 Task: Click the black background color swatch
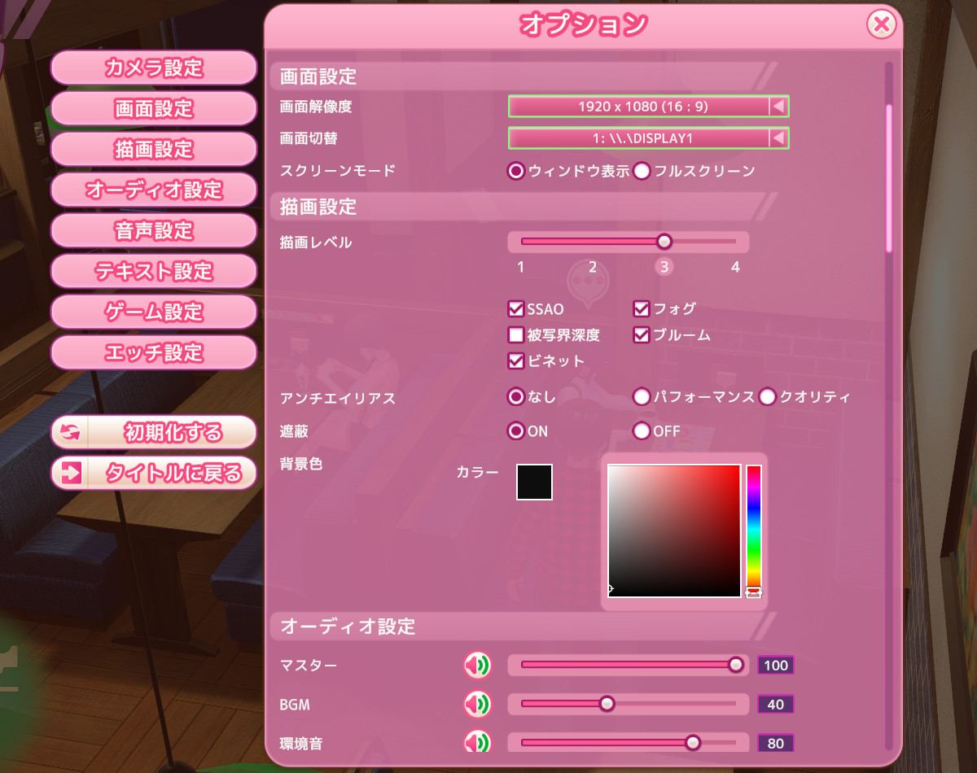click(533, 482)
